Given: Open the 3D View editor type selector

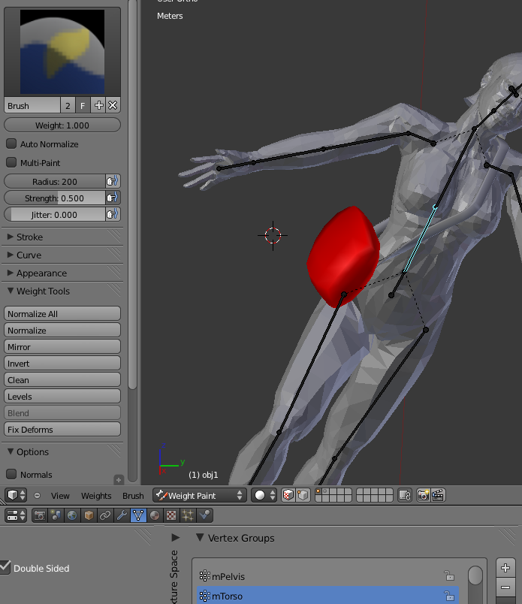Looking at the screenshot, I should coord(16,495).
